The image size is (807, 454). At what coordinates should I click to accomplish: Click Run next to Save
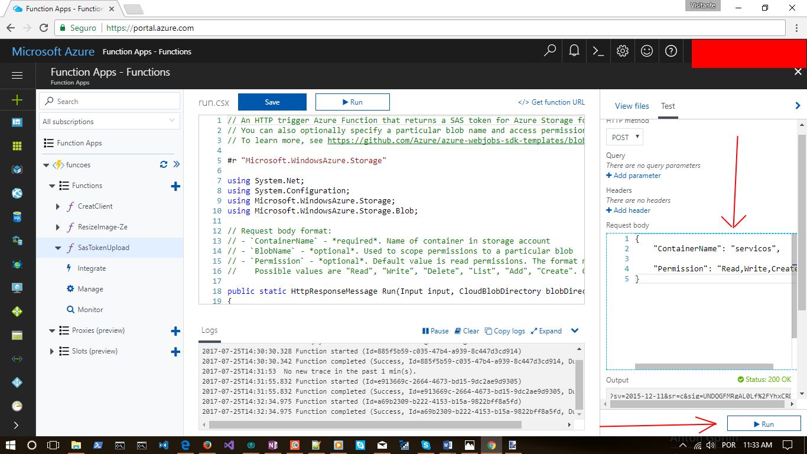point(353,102)
